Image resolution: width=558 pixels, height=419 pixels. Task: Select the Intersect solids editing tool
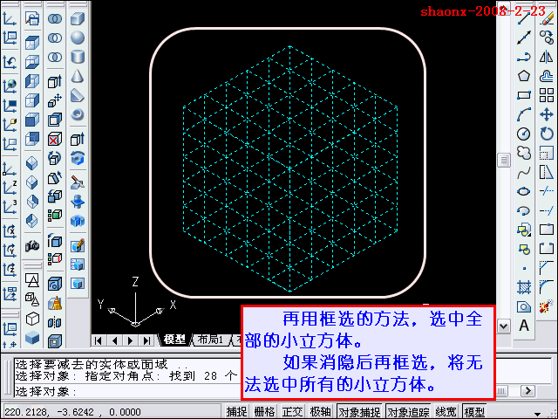(55, 57)
